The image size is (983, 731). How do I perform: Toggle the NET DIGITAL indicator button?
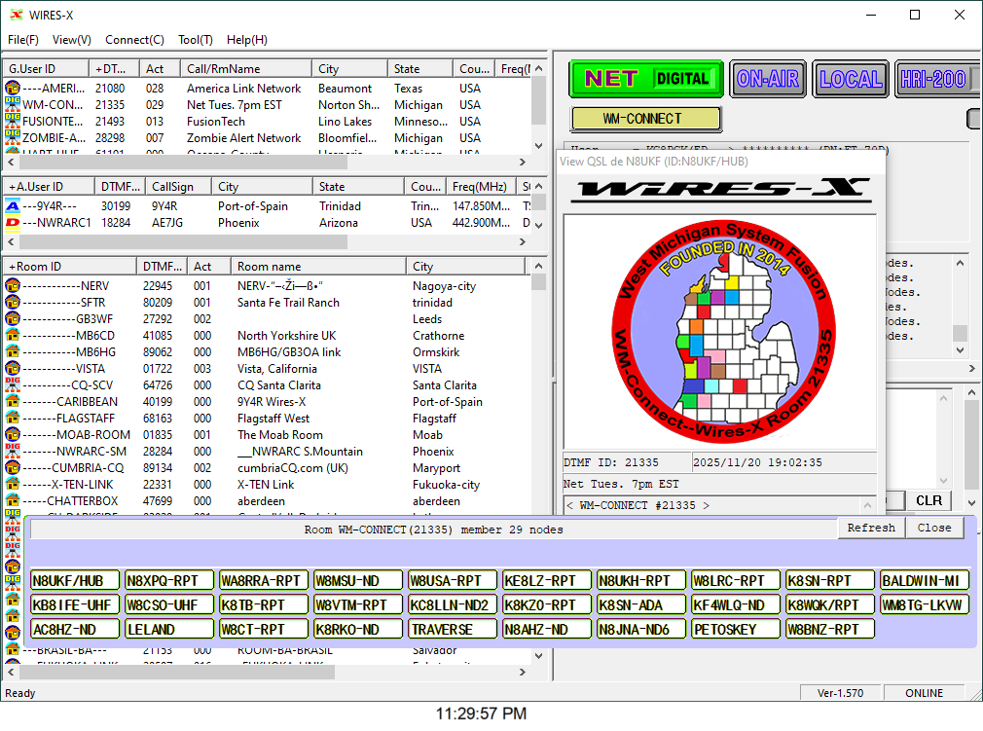tap(647, 79)
